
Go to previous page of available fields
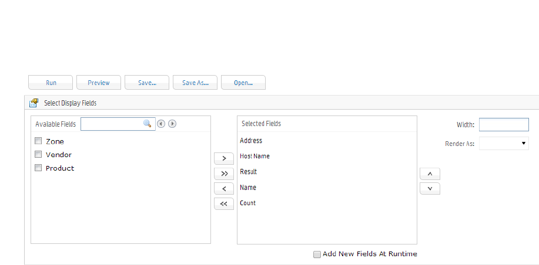[161, 124]
